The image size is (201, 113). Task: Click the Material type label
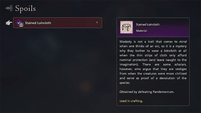click(141, 31)
